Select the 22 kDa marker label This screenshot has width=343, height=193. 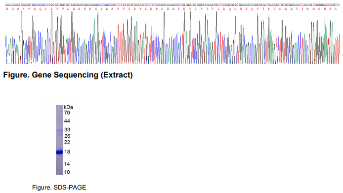tap(67, 142)
